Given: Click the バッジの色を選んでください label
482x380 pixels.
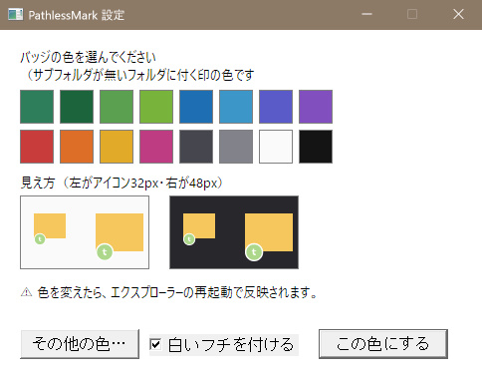Looking at the screenshot, I should (x=88, y=58).
